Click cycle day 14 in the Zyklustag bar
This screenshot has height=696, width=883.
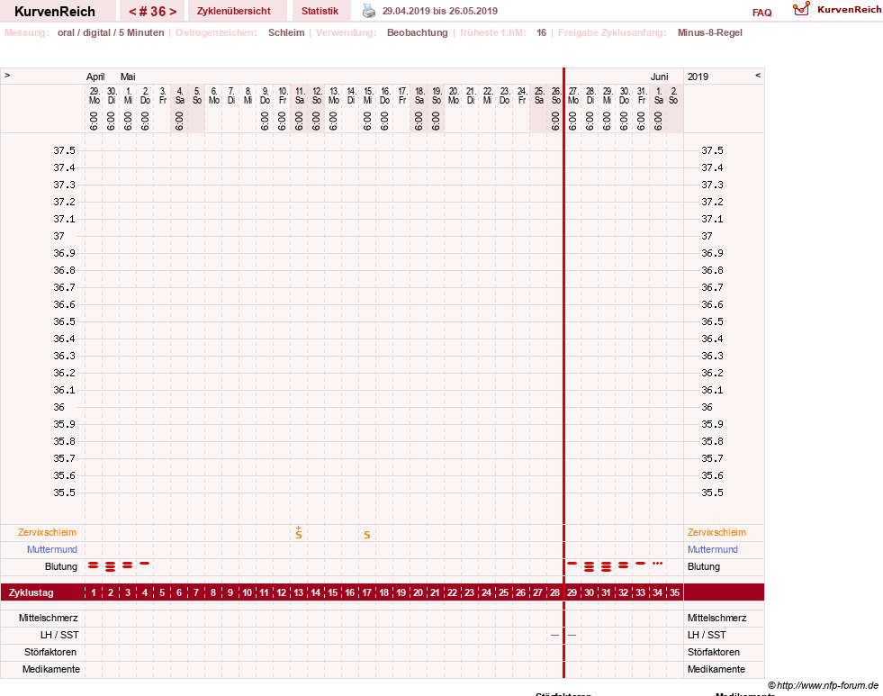coord(315,593)
